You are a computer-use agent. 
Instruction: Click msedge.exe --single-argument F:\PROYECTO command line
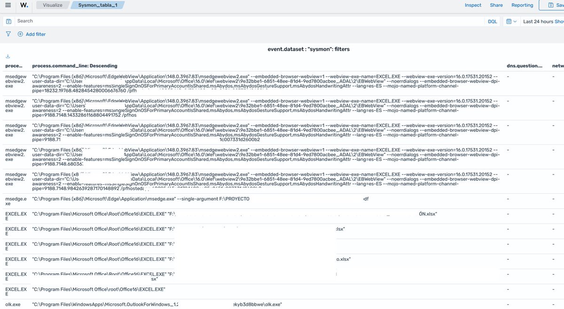click(x=200, y=199)
